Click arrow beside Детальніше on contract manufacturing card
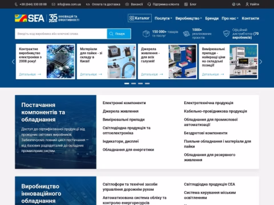Screen dimensions: 274x205 (39, 75)
